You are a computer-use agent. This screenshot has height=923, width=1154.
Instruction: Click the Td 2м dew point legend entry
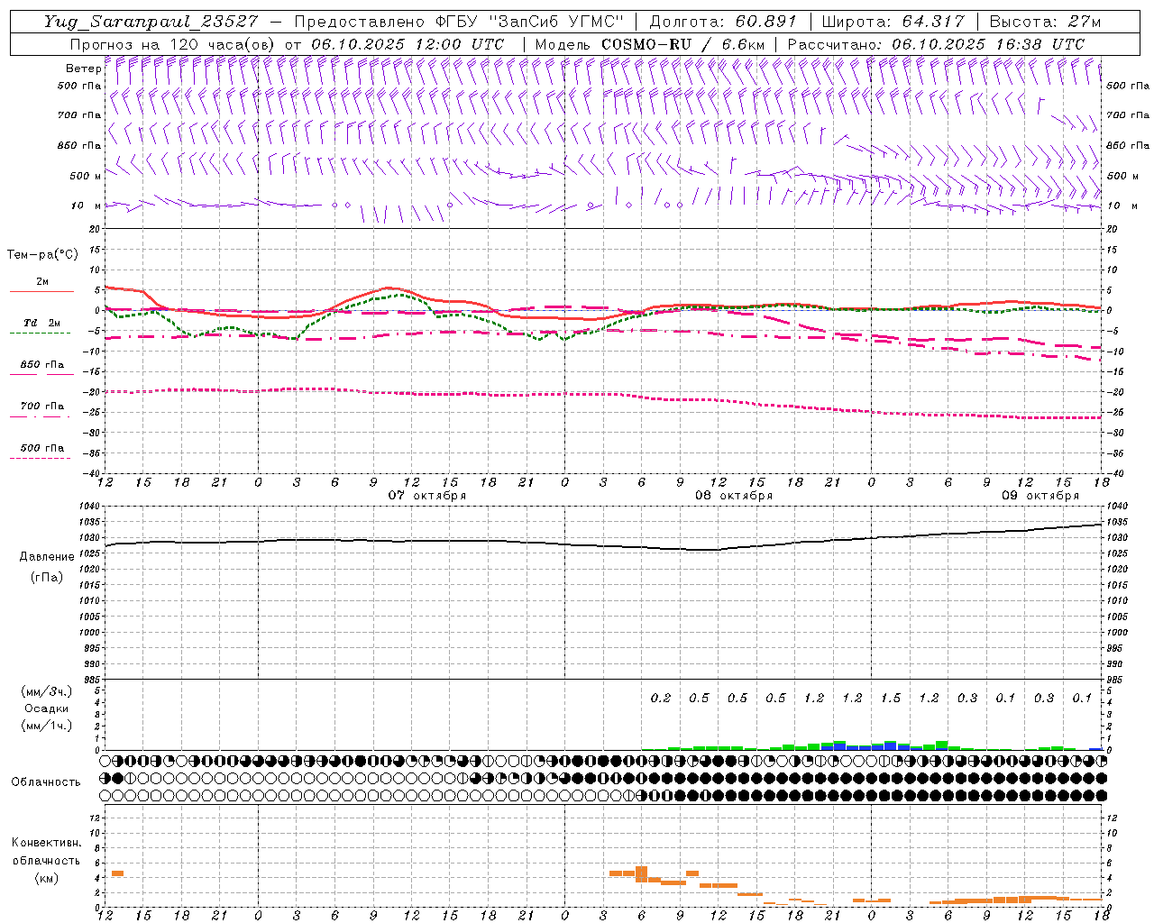coord(41,323)
